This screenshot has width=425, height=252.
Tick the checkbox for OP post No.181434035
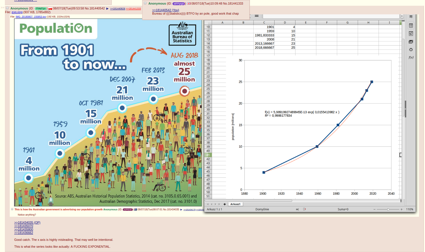[12, 209]
